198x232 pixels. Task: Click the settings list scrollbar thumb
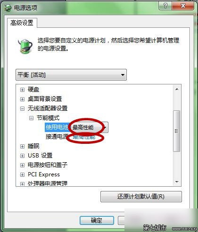[x=177, y=131]
